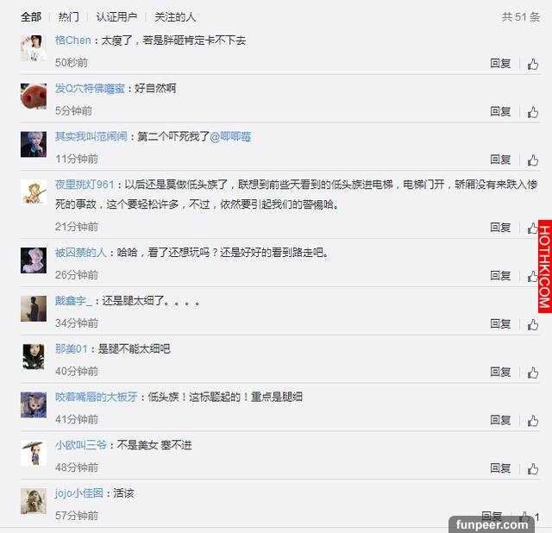Like the comment posted 41分钟前
This screenshot has height=533, width=552.
[533, 421]
